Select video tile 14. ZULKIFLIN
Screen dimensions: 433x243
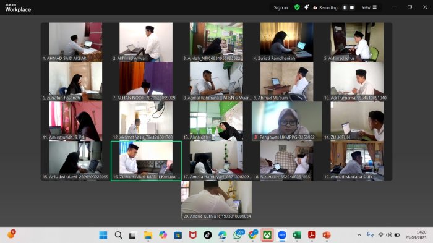pyautogui.click(x=357, y=121)
